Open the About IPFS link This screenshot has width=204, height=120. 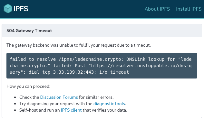(157, 9)
